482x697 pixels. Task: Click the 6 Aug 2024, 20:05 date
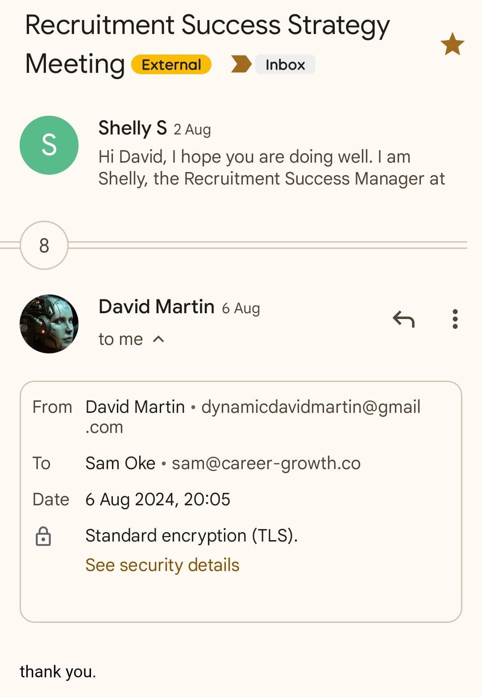click(158, 500)
